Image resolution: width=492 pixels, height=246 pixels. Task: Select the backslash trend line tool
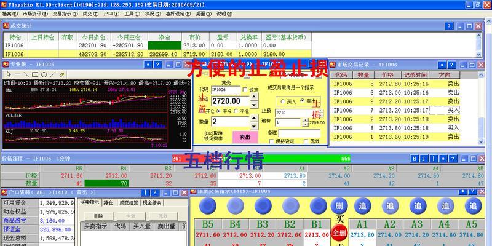point(26,74)
